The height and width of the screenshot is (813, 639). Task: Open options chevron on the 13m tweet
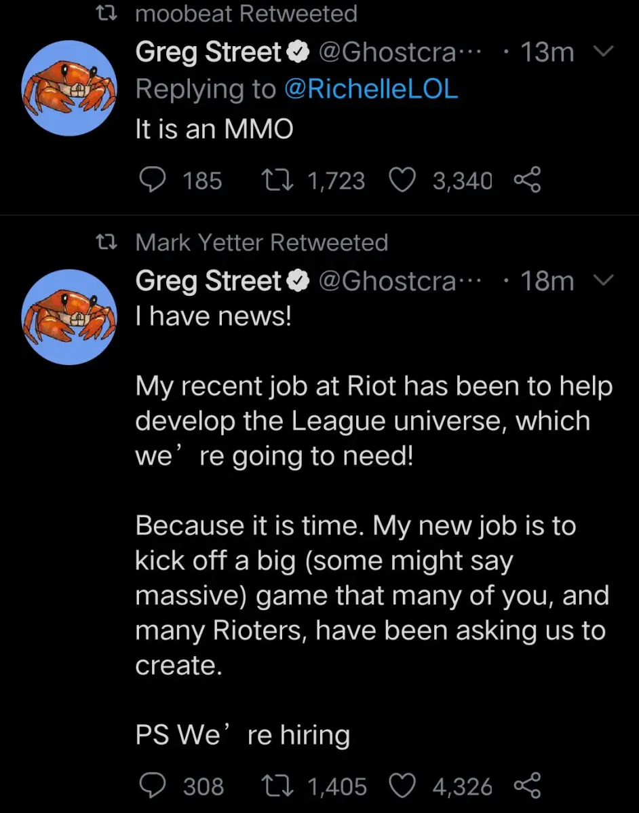pyautogui.click(x=604, y=52)
